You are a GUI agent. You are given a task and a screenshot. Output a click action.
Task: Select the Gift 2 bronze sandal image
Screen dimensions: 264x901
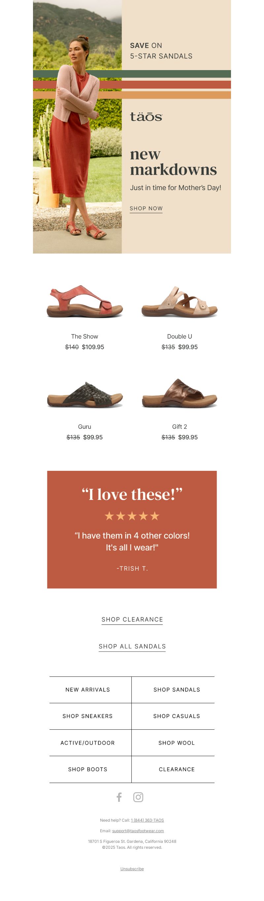(x=180, y=393)
